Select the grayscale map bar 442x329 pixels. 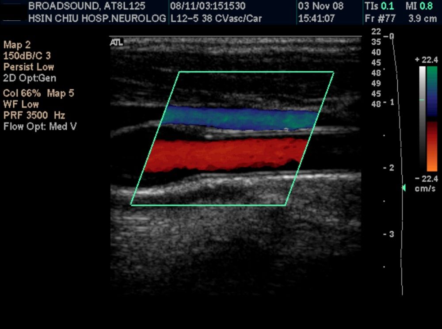[423, 119]
